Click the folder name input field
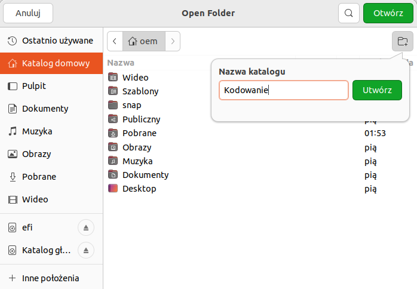 pos(284,90)
